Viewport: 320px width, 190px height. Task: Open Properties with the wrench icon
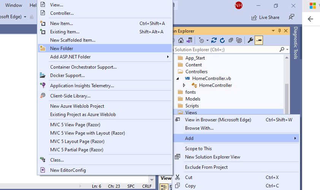click(250, 40)
